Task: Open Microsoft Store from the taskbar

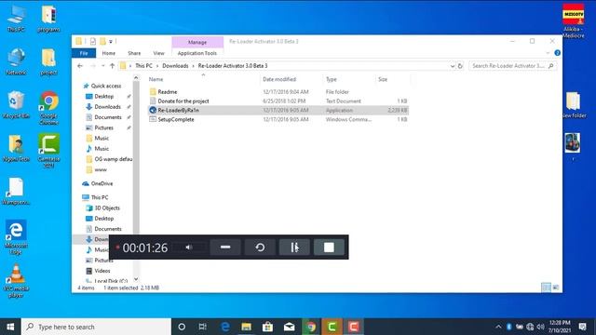Action: pyautogui.click(x=267, y=327)
